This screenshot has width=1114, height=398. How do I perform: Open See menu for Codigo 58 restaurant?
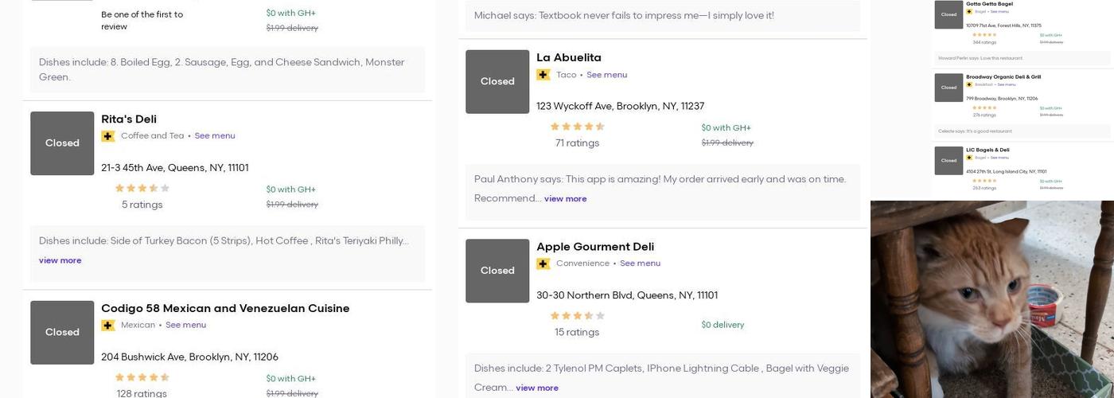(x=185, y=326)
